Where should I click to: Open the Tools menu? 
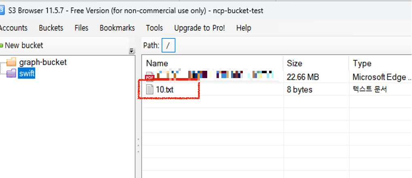tap(154, 28)
